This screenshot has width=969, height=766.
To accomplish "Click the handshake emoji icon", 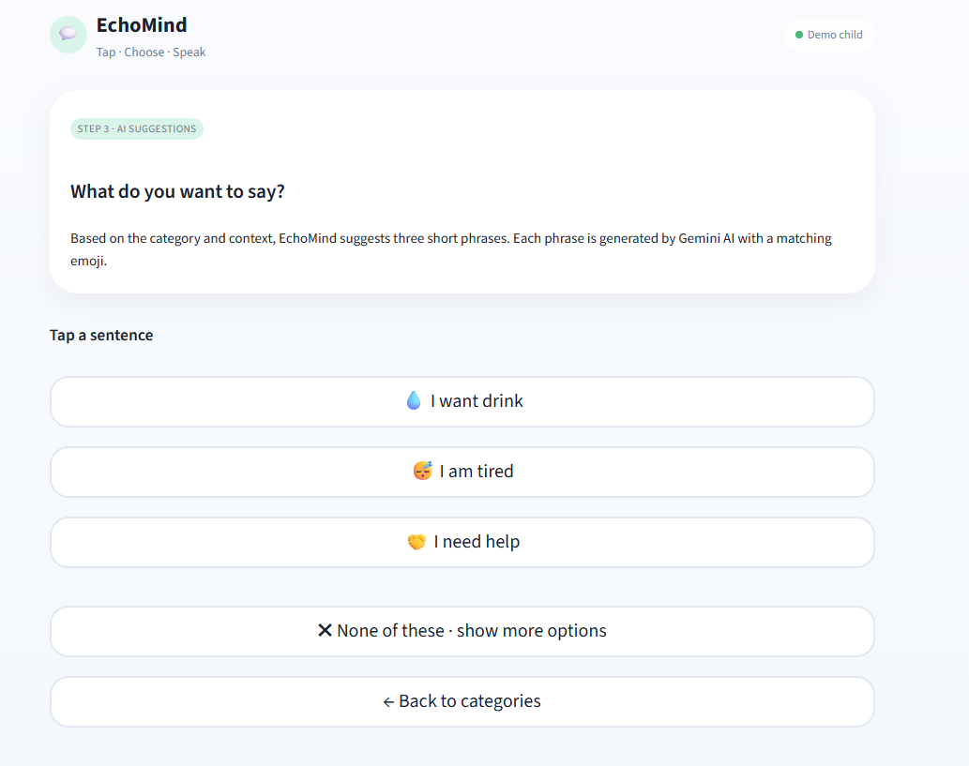I will (x=417, y=542).
